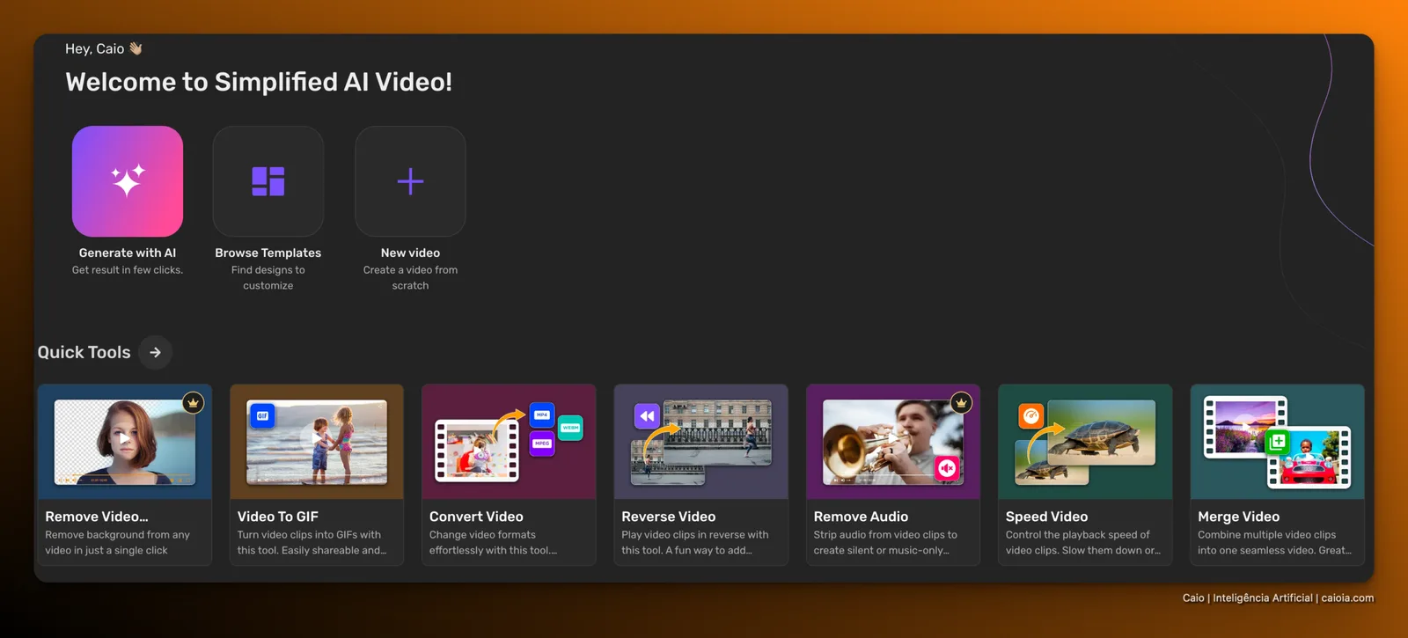Click the Remove Video... card title
The height and width of the screenshot is (638, 1408).
tap(97, 517)
